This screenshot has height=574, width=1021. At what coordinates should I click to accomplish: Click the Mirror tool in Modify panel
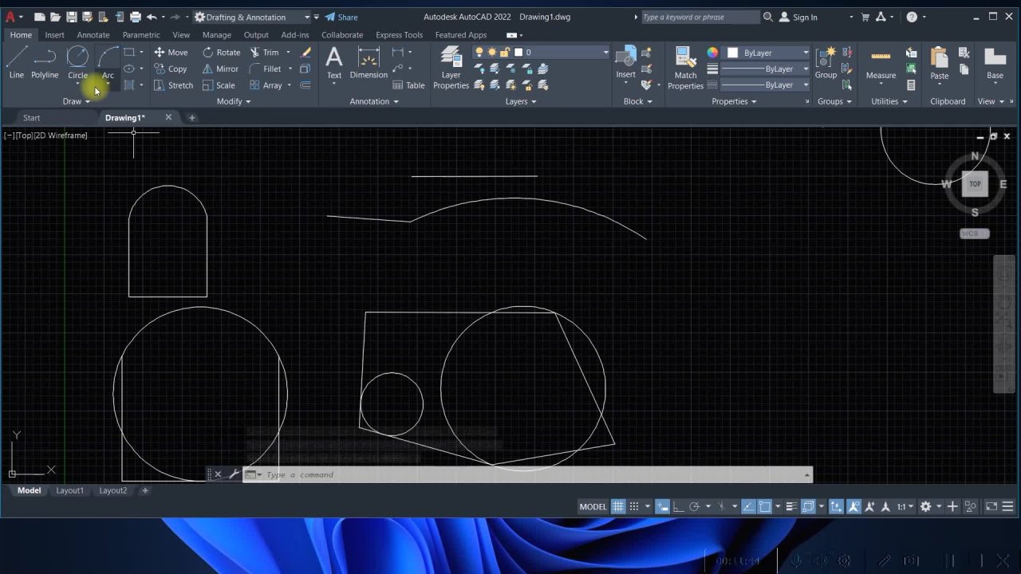point(219,69)
